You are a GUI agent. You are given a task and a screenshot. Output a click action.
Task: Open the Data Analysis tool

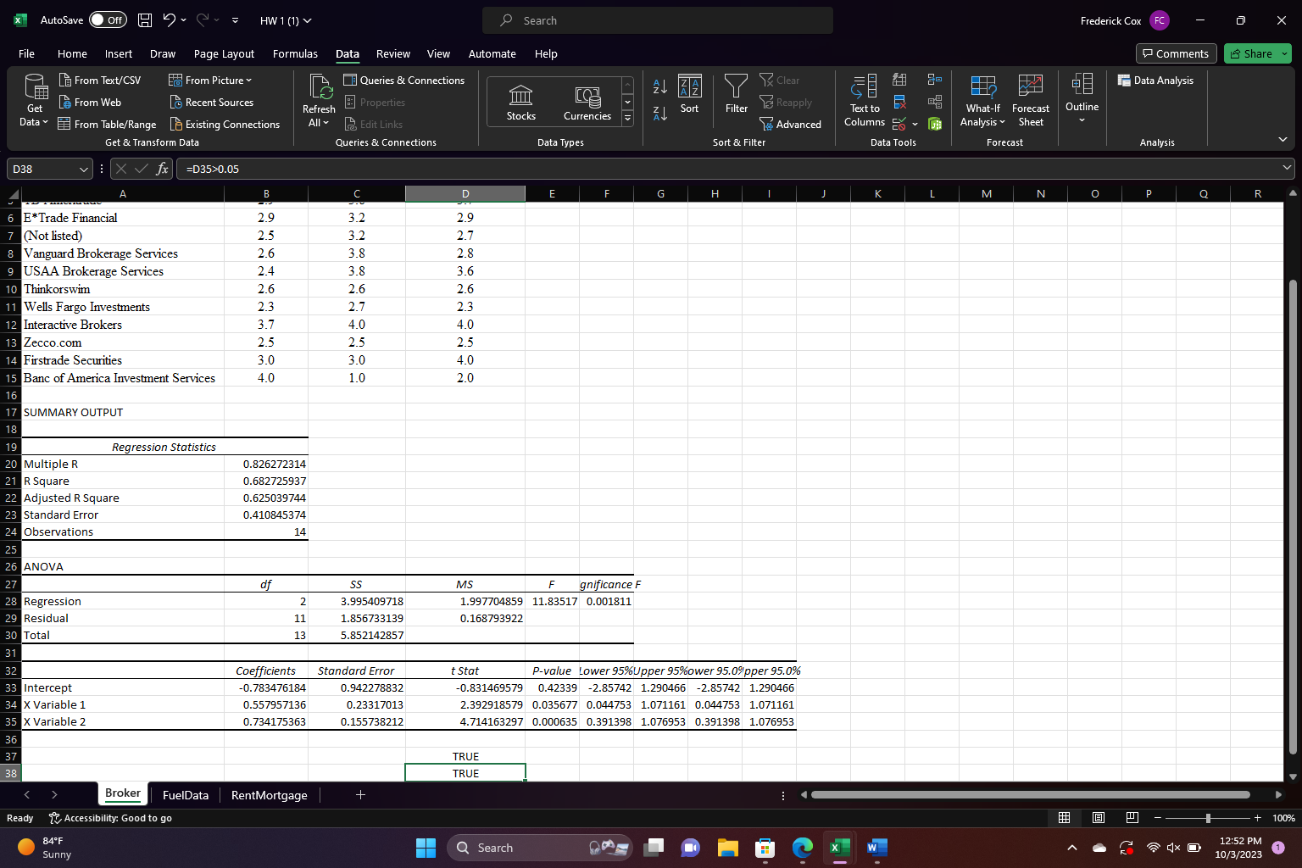click(x=1155, y=81)
